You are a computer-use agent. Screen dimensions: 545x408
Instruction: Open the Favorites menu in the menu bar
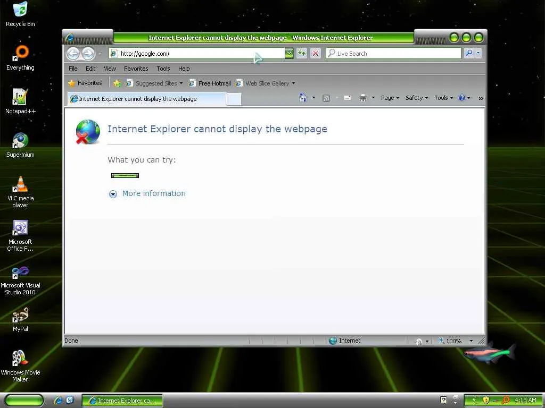pos(136,69)
